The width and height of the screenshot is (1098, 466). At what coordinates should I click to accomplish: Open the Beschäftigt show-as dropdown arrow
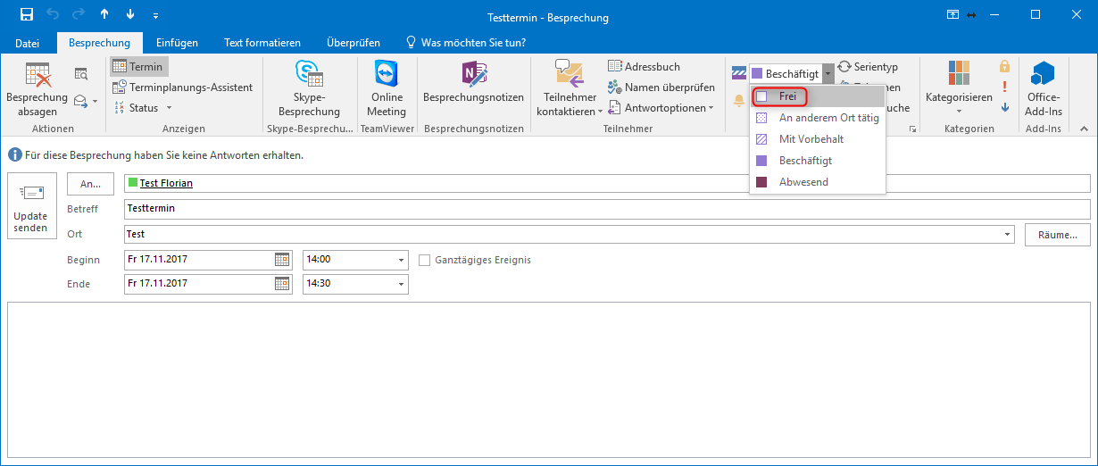point(828,73)
